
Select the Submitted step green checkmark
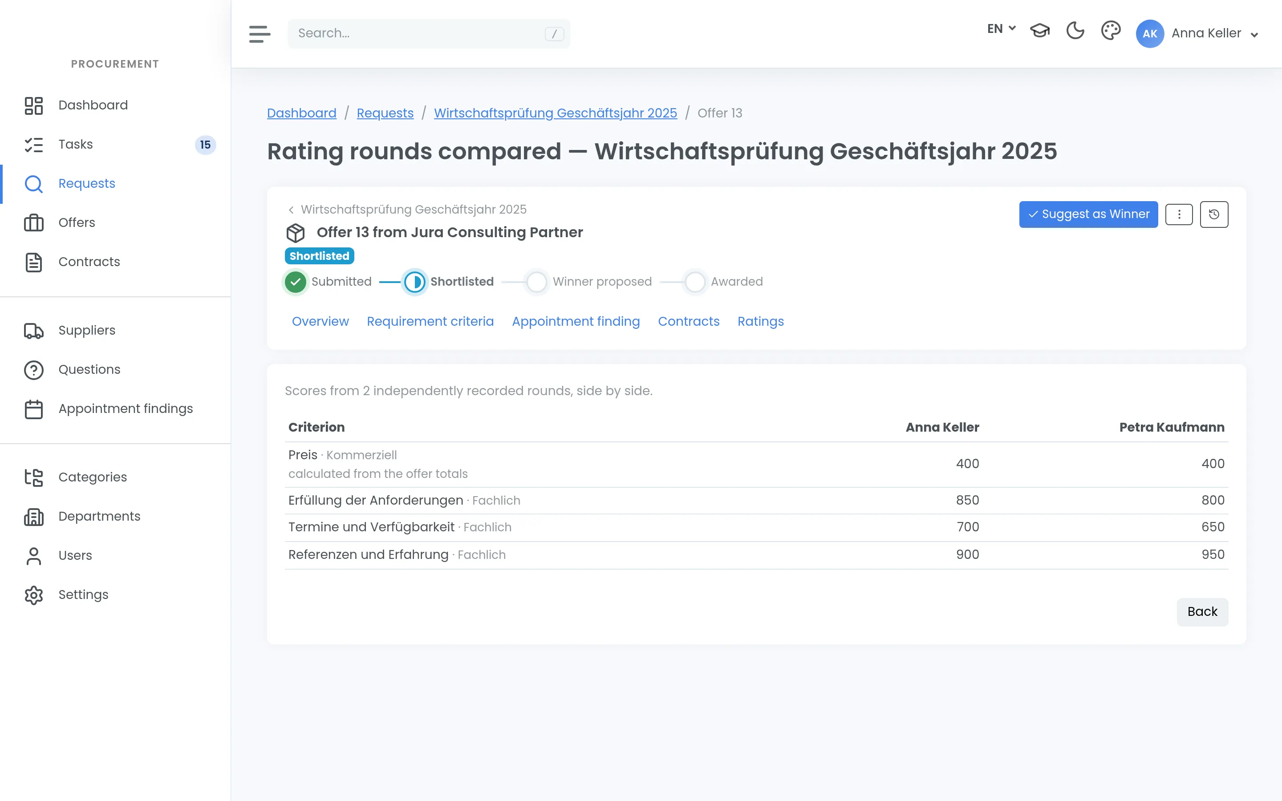coord(296,282)
